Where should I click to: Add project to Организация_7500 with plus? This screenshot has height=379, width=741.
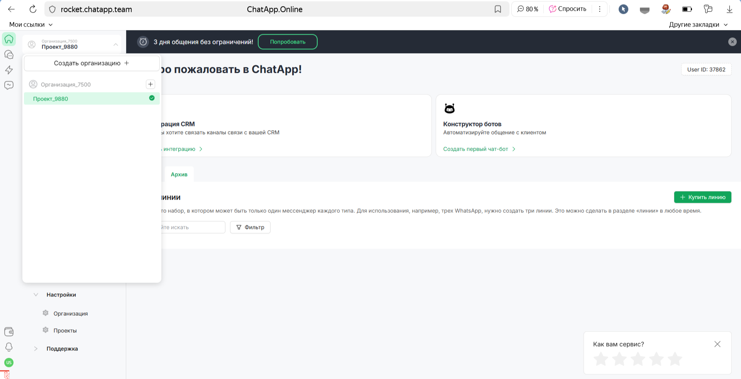(151, 84)
